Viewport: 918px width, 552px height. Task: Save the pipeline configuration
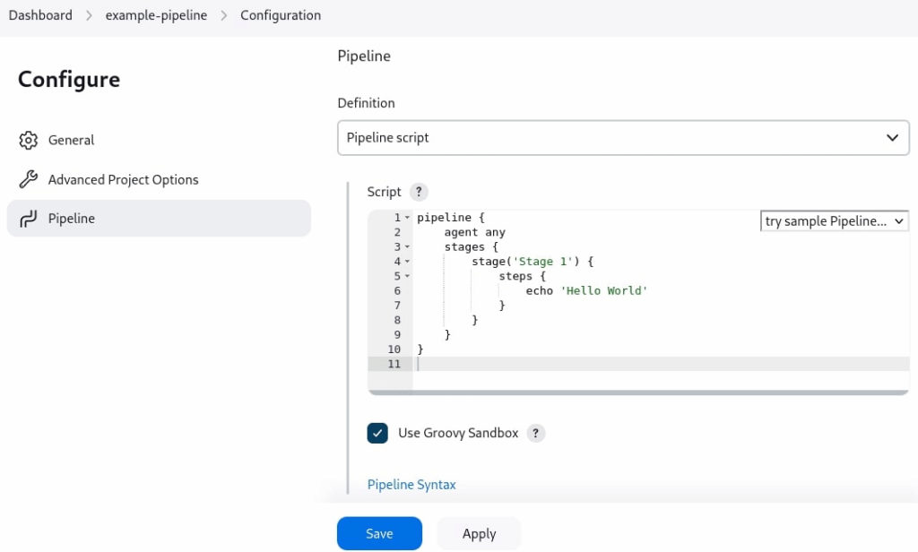click(x=379, y=532)
